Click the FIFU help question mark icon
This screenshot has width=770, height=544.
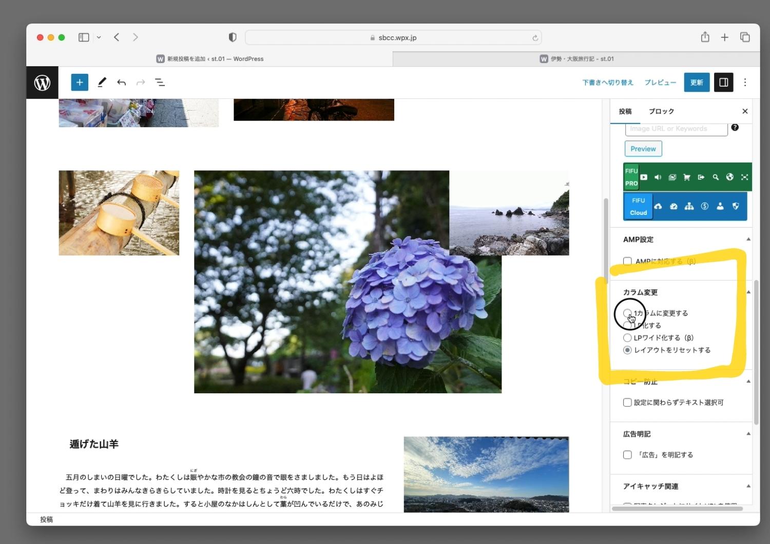click(x=735, y=128)
